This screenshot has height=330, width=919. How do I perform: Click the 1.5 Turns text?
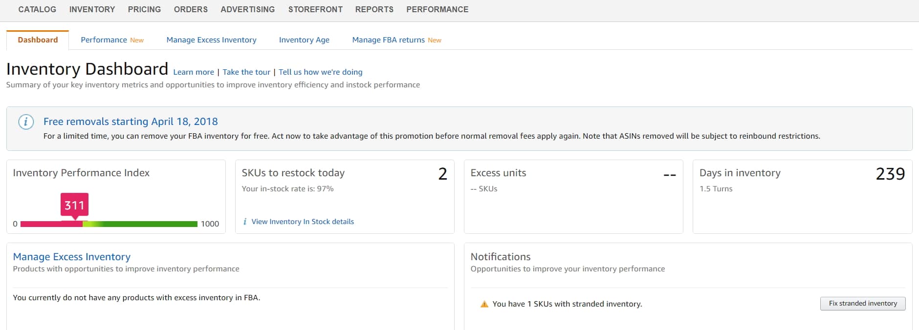716,189
